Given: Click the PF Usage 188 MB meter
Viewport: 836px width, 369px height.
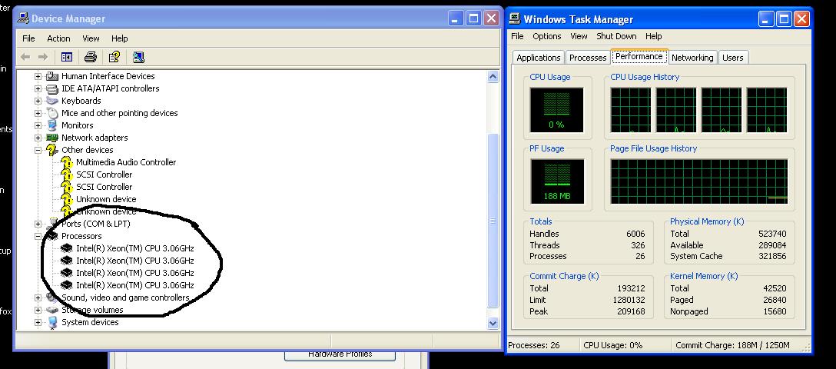Looking at the screenshot, I should click(x=556, y=181).
